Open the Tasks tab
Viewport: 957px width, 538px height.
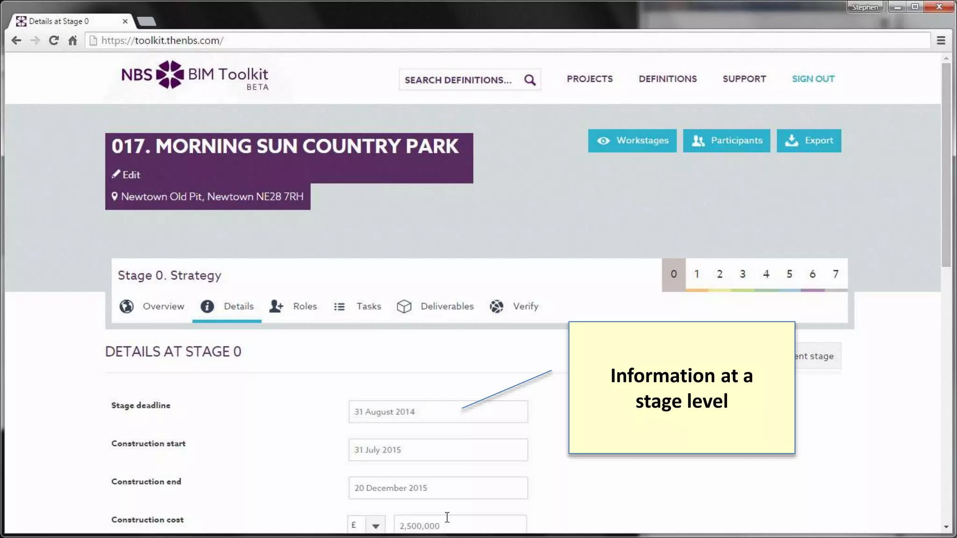click(x=357, y=306)
